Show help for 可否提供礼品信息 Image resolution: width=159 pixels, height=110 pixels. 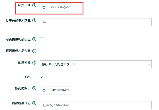[34, 39]
